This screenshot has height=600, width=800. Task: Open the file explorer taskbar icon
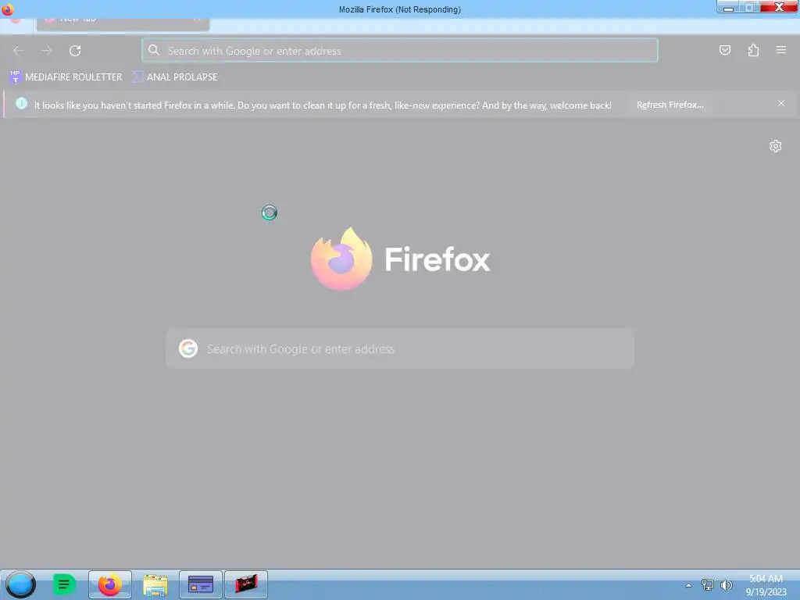point(155,584)
